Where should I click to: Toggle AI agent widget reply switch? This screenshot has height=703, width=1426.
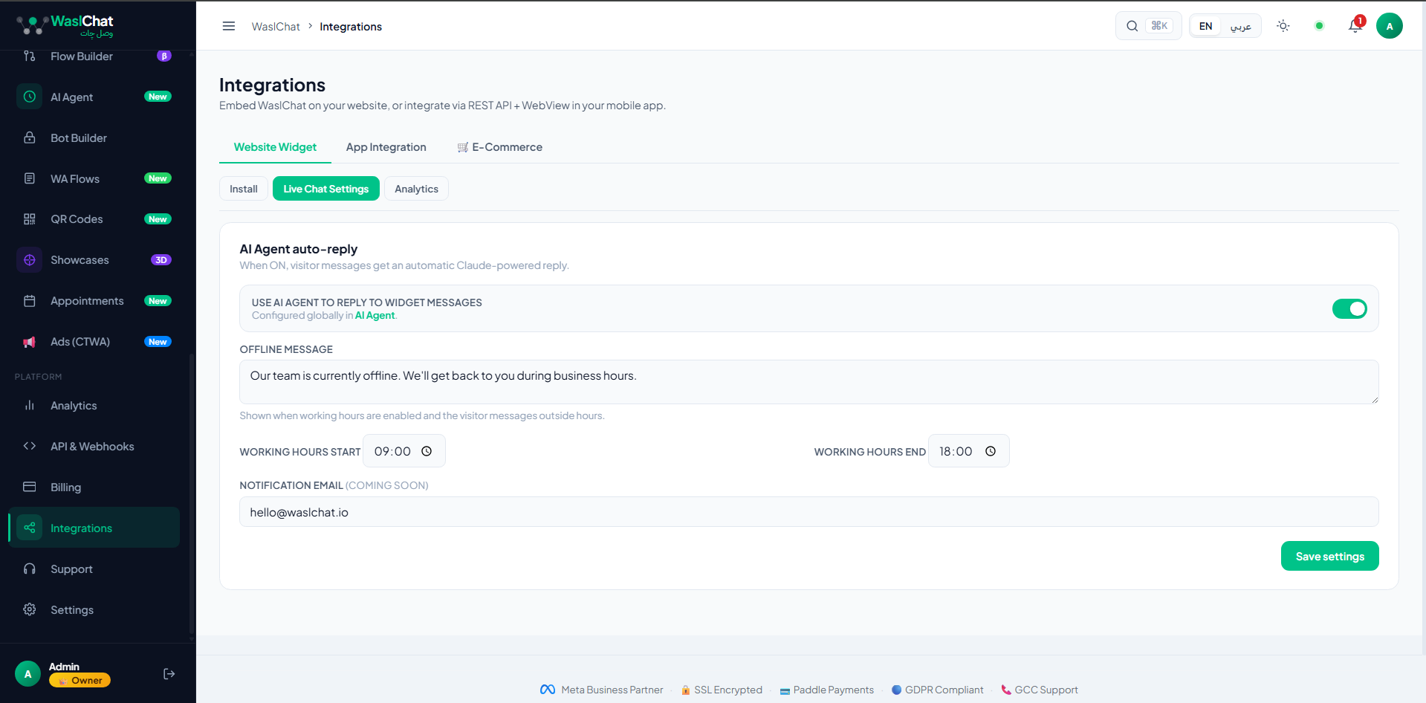(1349, 308)
